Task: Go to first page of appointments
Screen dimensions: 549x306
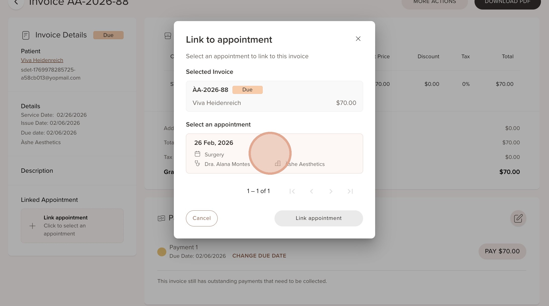Action: click(292, 191)
